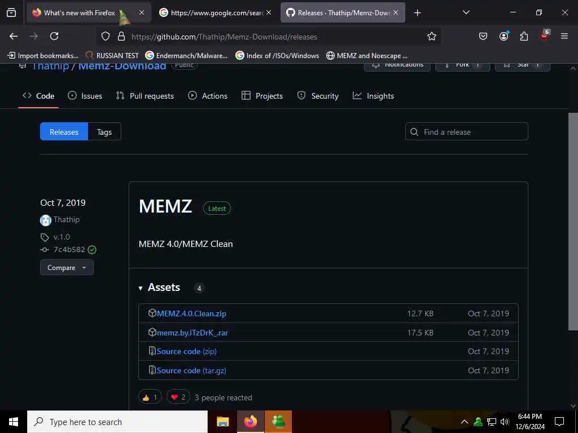The height and width of the screenshot is (433, 578).
Task: Open Index of /ISOs/Windows bookmark
Action: pyautogui.click(x=277, y=56)
